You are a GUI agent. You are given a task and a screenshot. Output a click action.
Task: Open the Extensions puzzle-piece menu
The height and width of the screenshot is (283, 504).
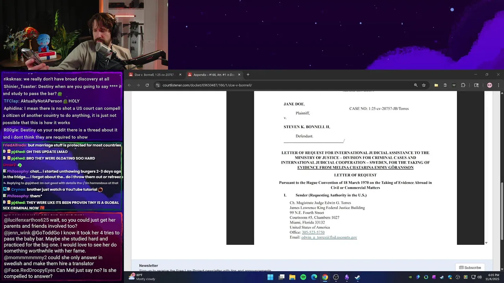pyautogui.click(x=463, y=85)
